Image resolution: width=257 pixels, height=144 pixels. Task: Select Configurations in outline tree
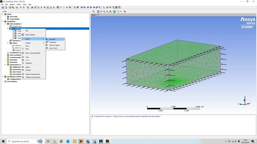pos(15,79)
